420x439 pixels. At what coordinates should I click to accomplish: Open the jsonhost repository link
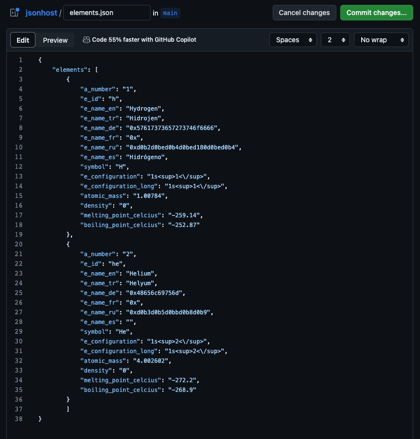tap(41, 13)
